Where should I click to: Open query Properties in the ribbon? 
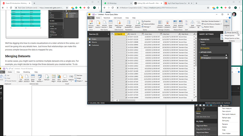tap(146, 21)
